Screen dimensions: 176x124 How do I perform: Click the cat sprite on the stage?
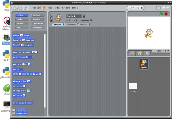pyautogui.click(x=149, y=33)
